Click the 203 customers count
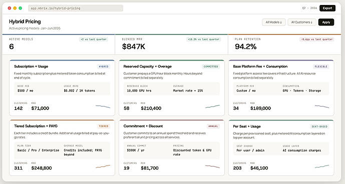This screenshot has height=184, width=345. click(x=237, y=168)
